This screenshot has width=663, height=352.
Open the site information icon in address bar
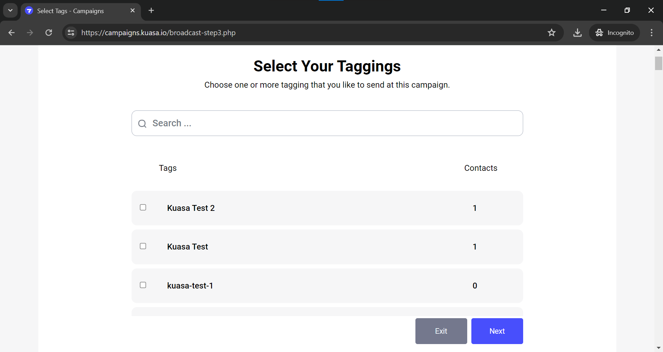click(x=71, y=33)
